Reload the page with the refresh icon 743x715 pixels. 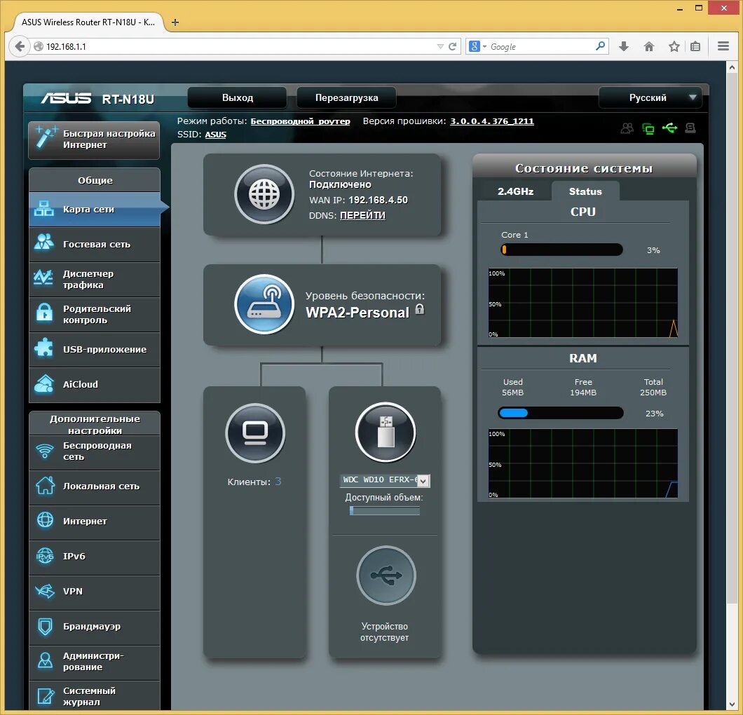point(453,46)
